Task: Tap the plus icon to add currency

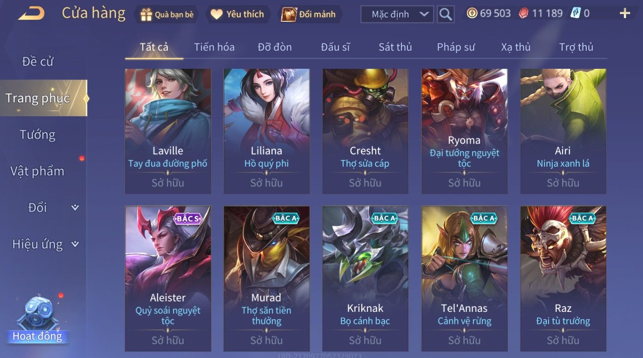Action: click(x=625, y=14)
